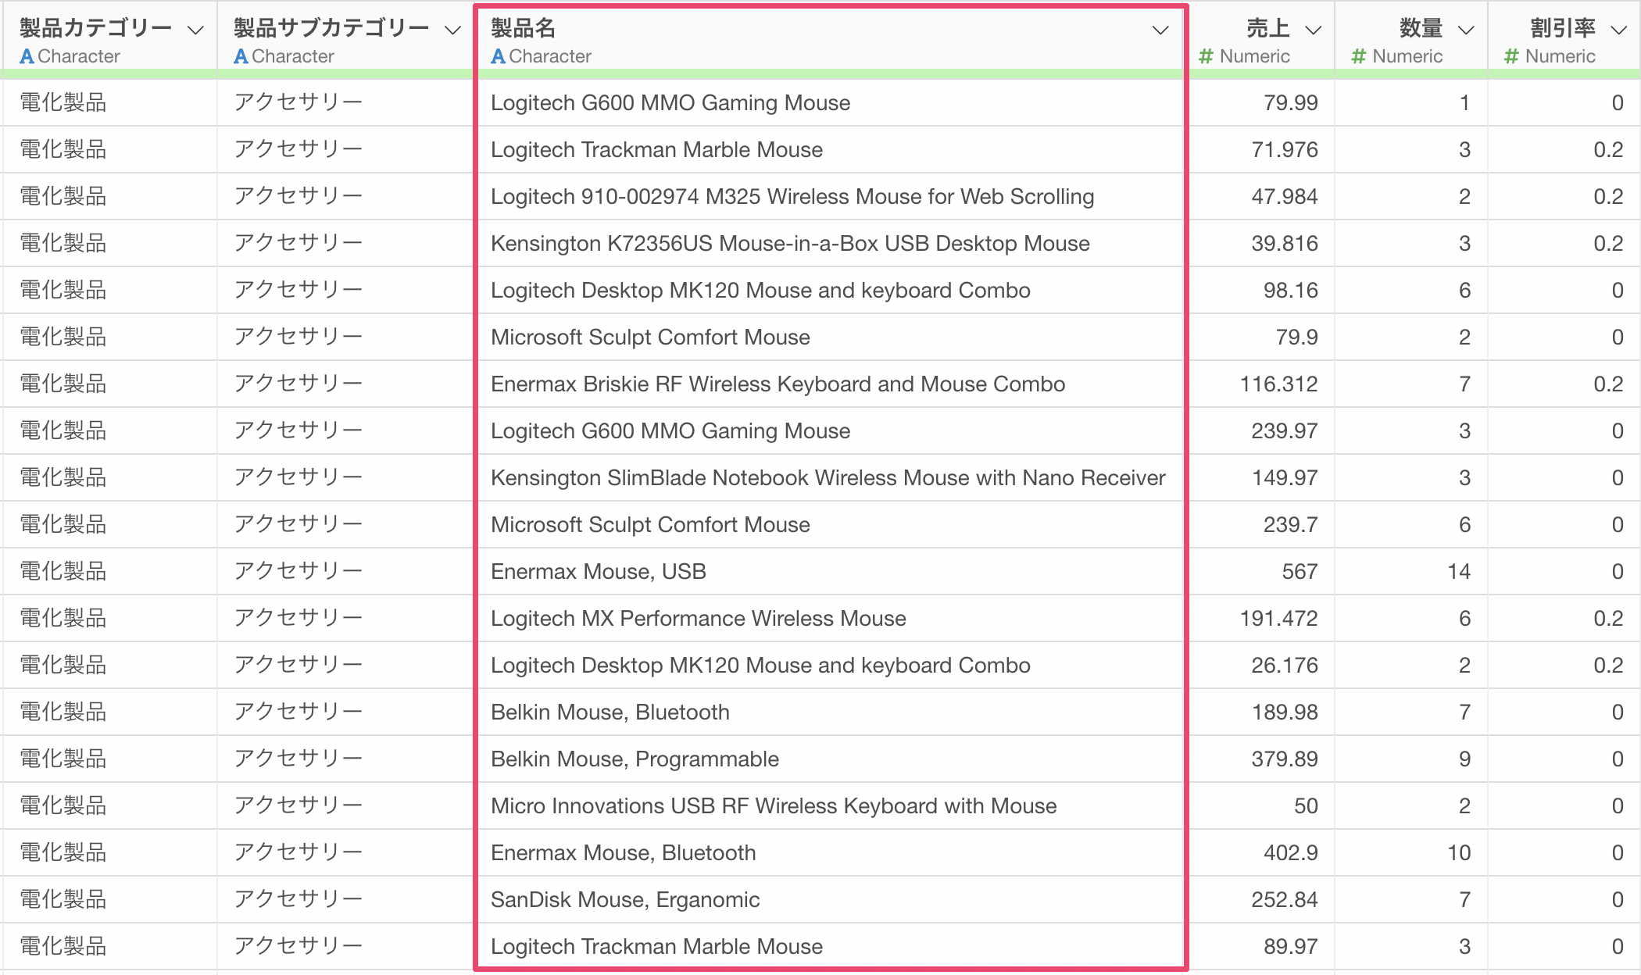Open the 数量 column dropdown chevron
The width and height of the screenshot is (1641, 975).
(x=1466, y=30)
